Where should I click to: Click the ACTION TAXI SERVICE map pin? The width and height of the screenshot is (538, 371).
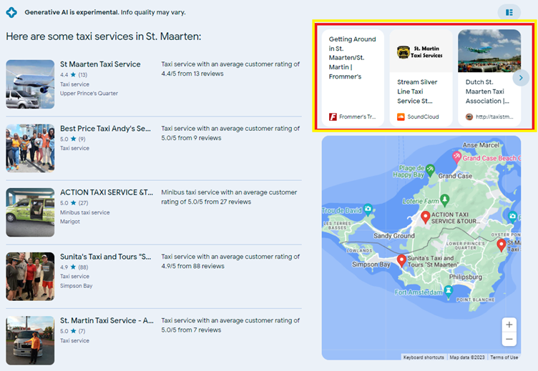click(x=425, y=216)
